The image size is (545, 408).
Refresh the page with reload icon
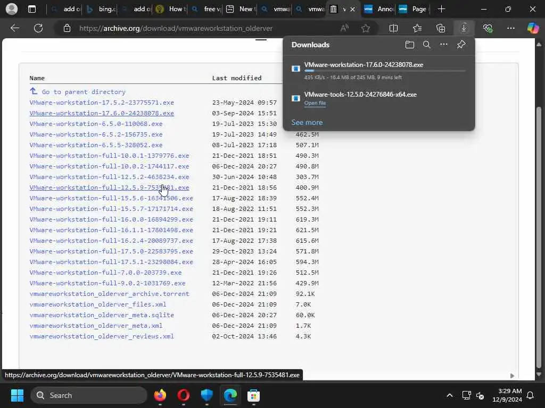pos(38,28)
